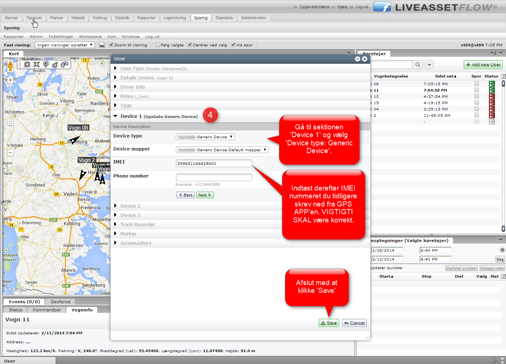Click the KML export icon

102,45
